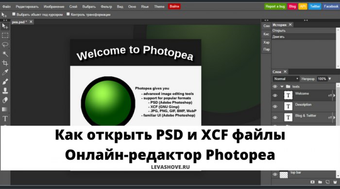
Task: Open the Редактировать menu
Action: click(27, 6)
